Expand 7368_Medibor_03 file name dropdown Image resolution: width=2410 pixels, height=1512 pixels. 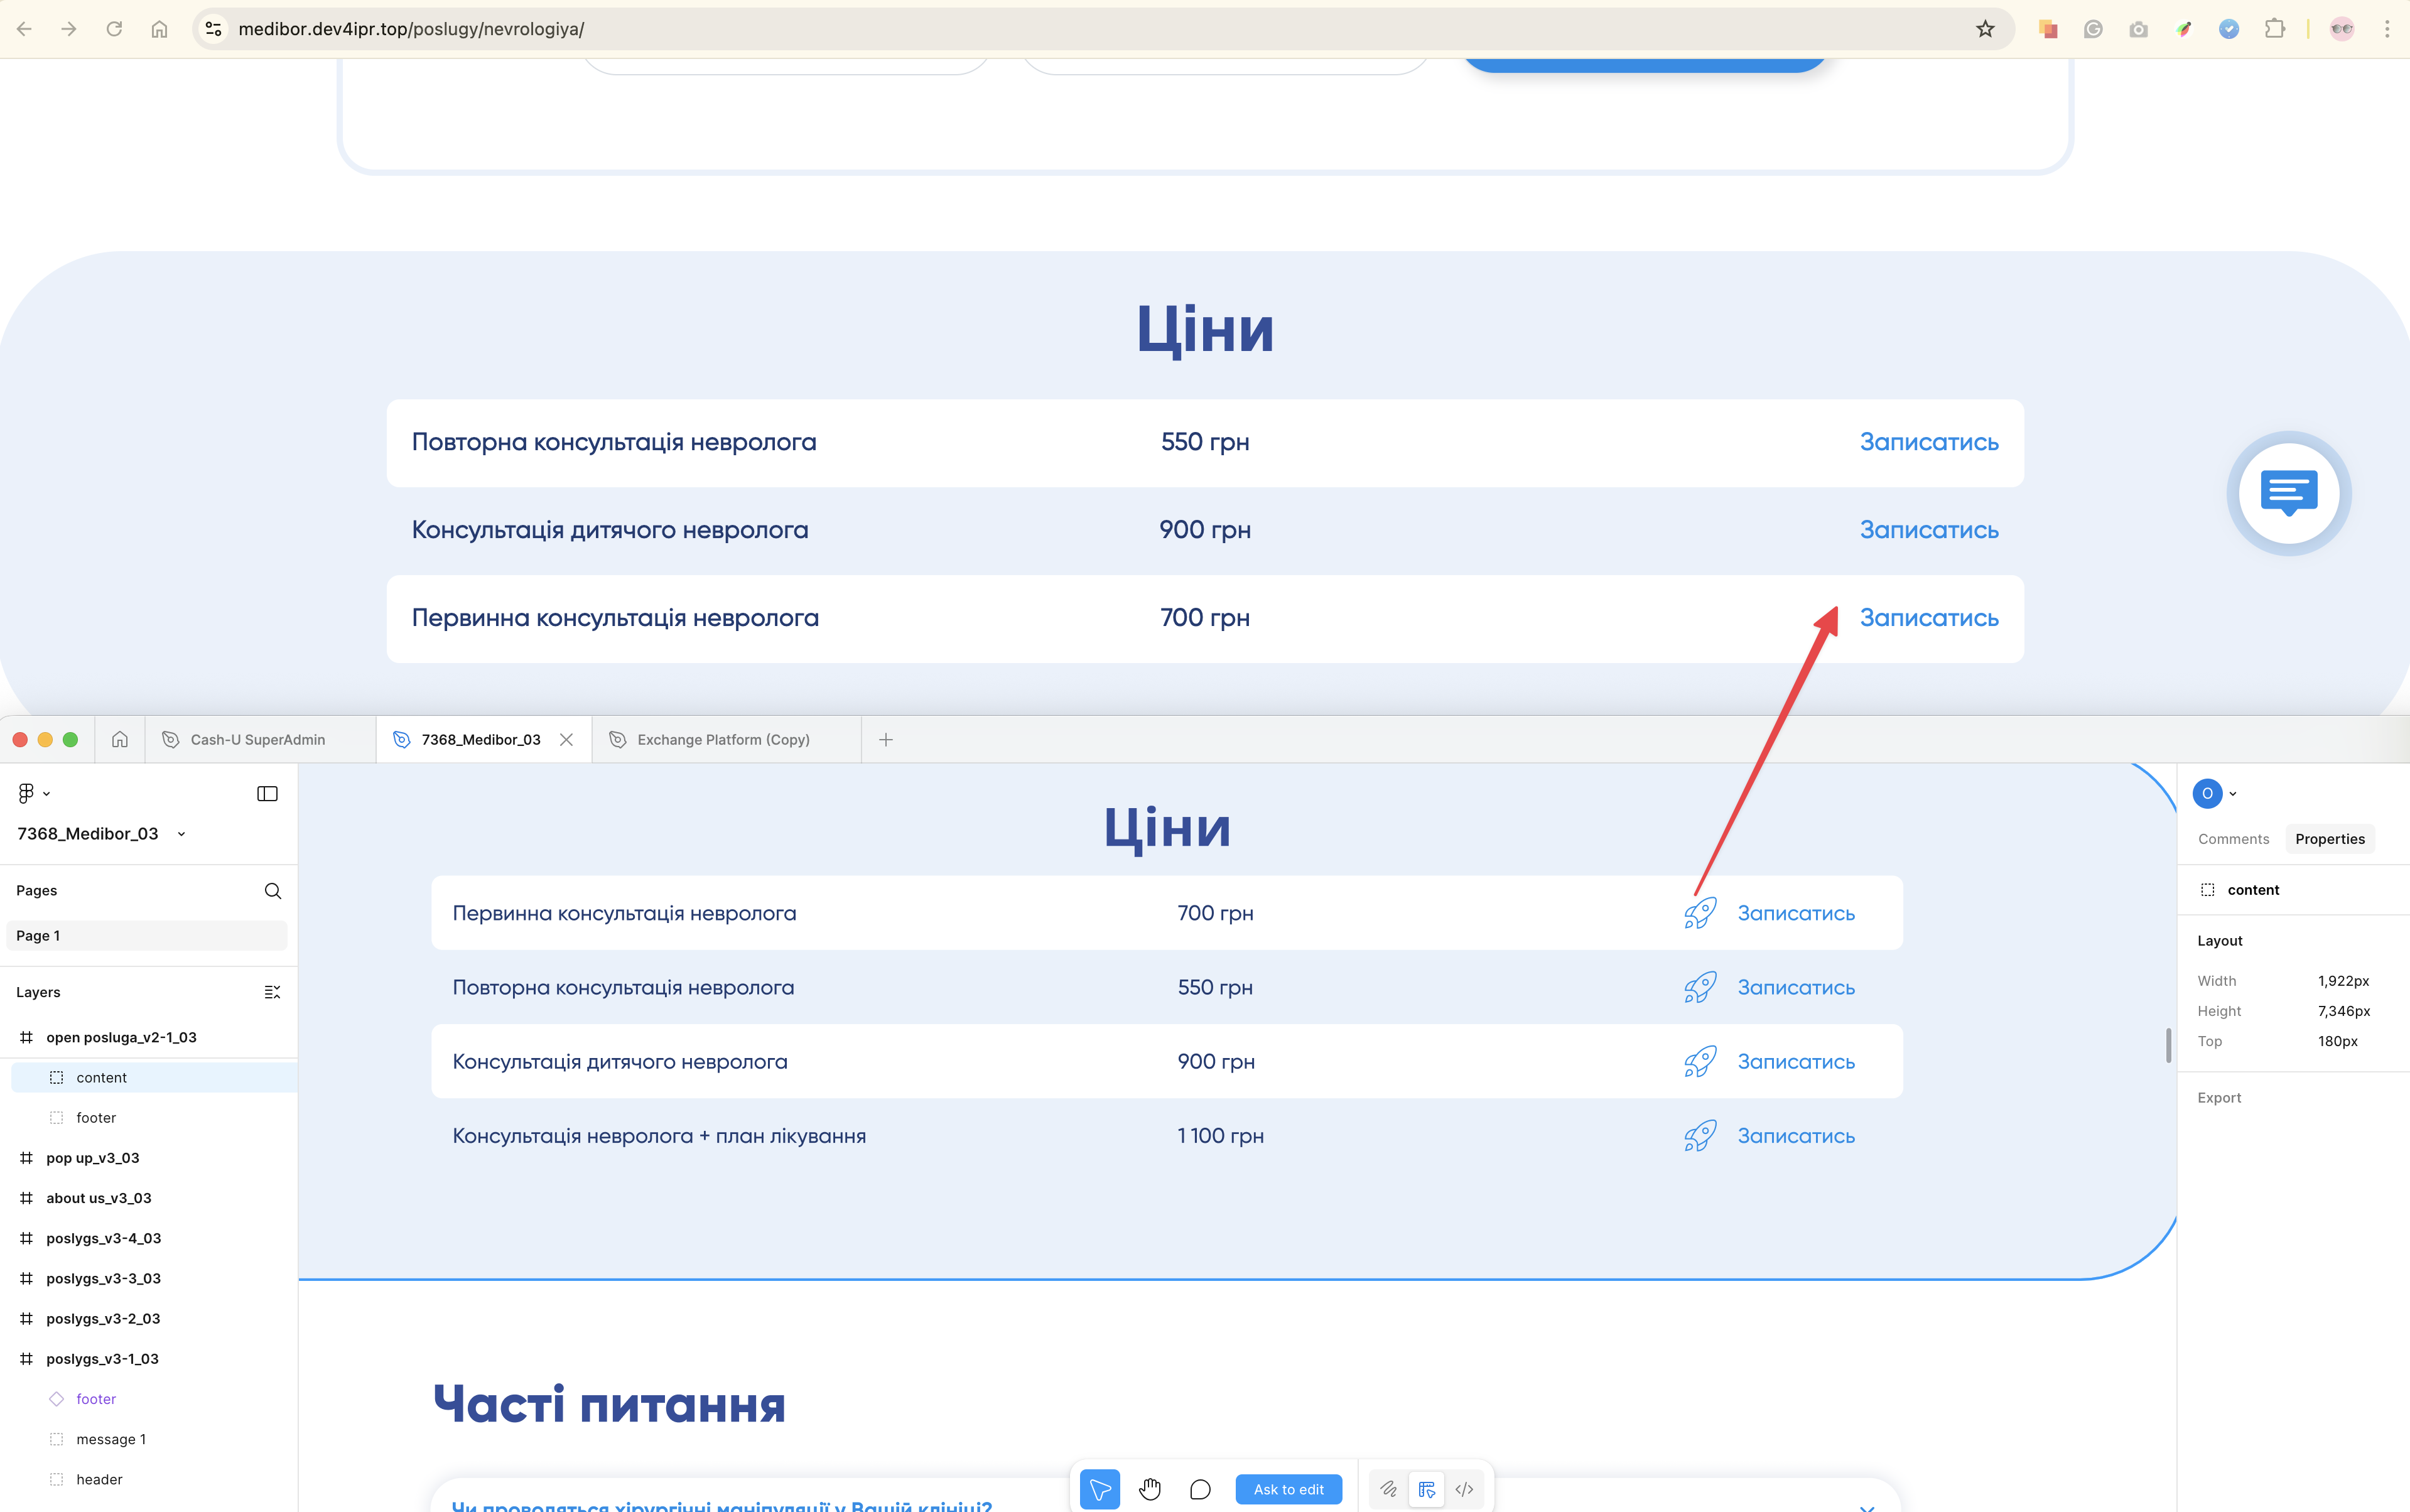[181, 834]
